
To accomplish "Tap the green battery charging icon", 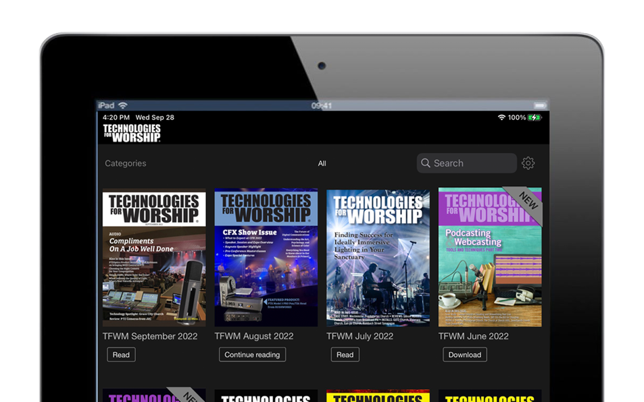I will point(535,117).
